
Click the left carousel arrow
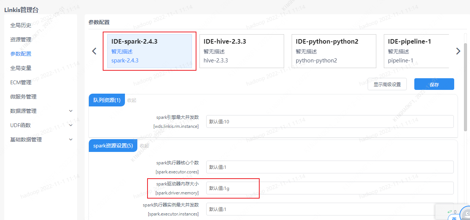[x=94, y=51]
